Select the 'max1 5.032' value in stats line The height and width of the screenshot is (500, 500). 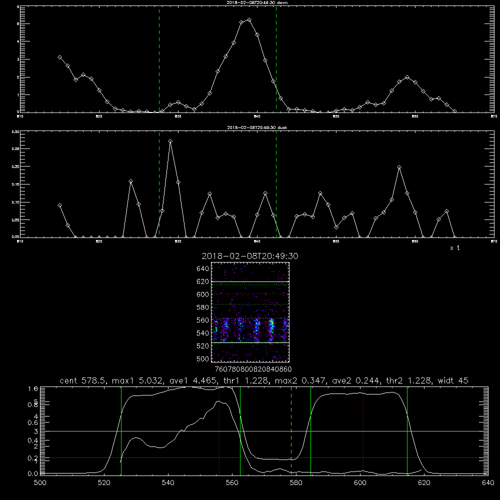click(x=136, y=380)
